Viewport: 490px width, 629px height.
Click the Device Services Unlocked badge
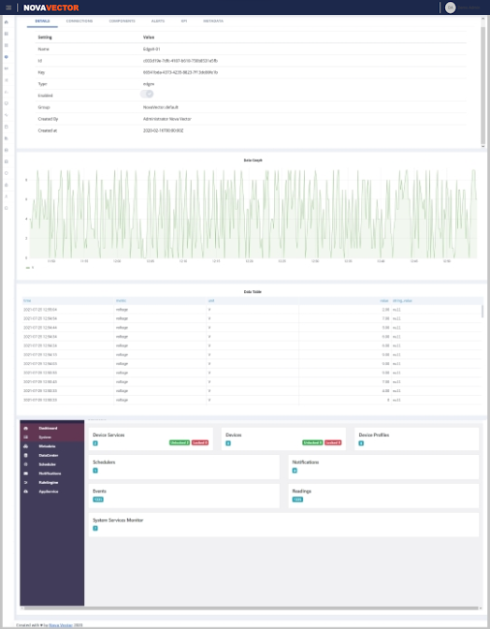pos(180,443)
